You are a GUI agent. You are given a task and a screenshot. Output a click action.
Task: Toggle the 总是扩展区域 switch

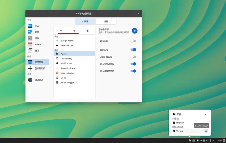[x=133, y=57]
